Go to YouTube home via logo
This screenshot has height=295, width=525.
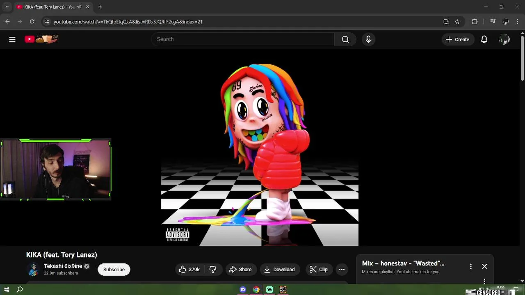click(x=41, y=39)
